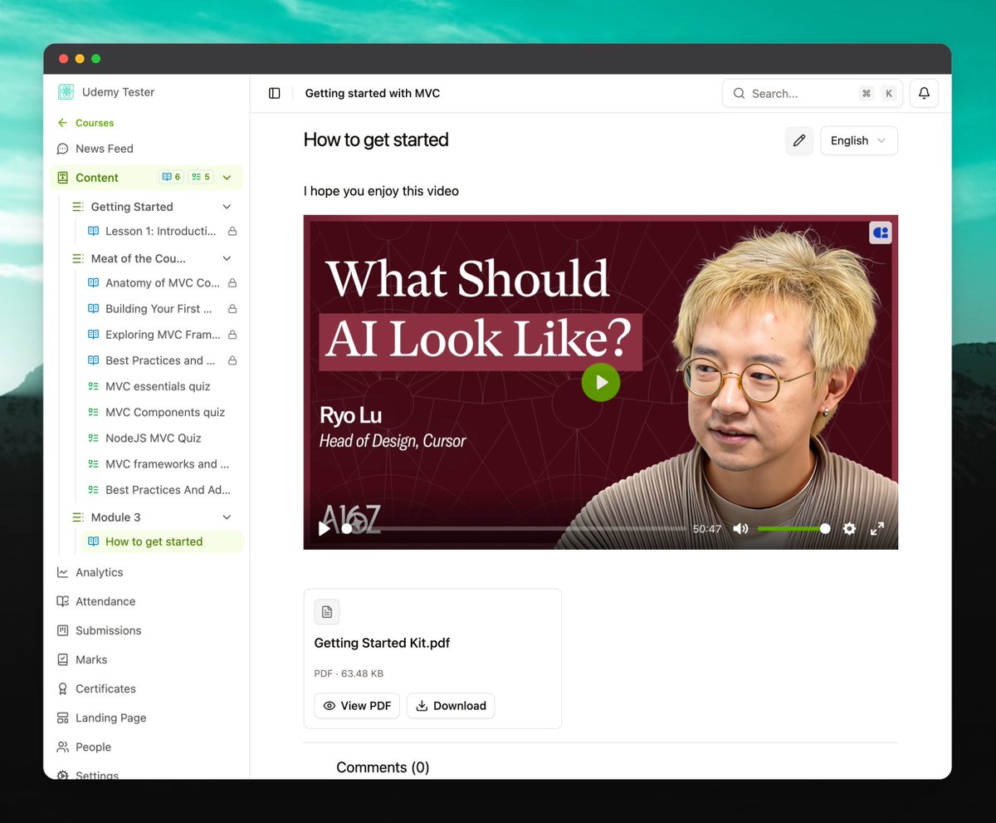Viewport: 996px width, 823px height.
Task: Open Certificates page
Action: (105, 688)
